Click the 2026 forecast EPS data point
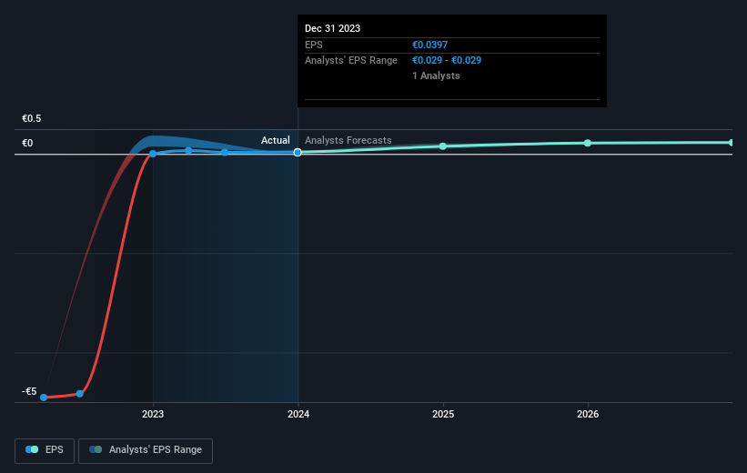Screen dimensions: 747x473 [588, 143]
